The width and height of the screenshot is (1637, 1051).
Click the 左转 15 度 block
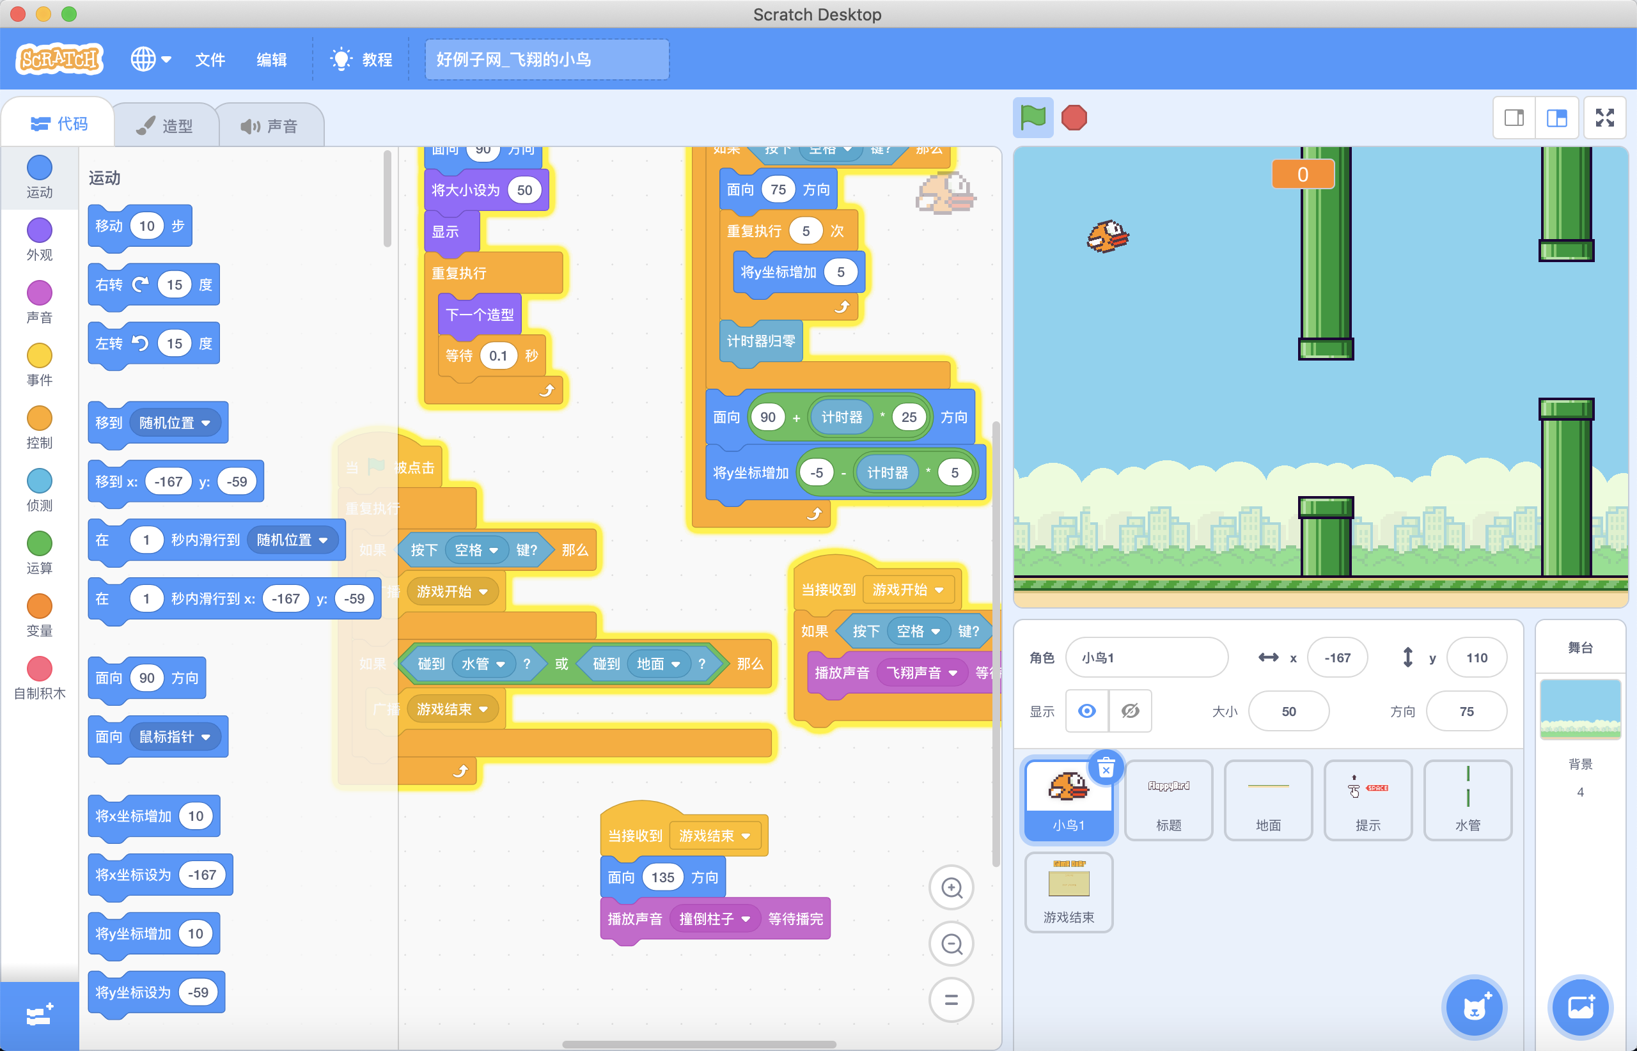tap(153, 344)
